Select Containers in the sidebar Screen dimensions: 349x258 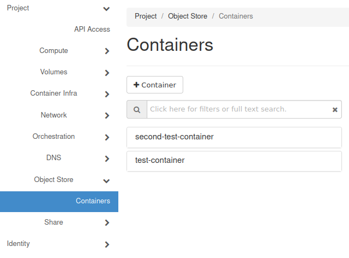tap(93, 201)
